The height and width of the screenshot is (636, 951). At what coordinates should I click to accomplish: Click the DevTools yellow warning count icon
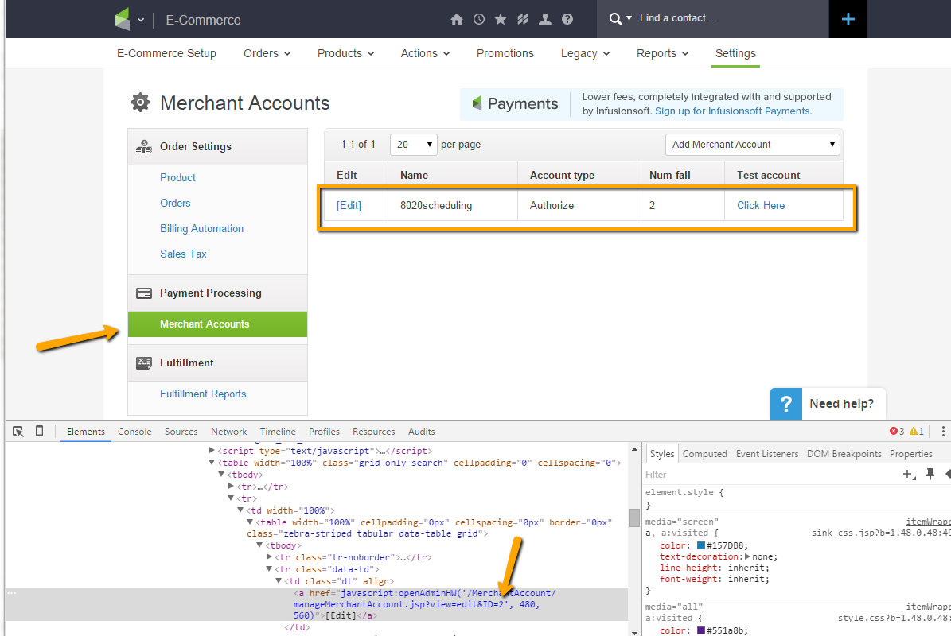click(x=914, y=431)
